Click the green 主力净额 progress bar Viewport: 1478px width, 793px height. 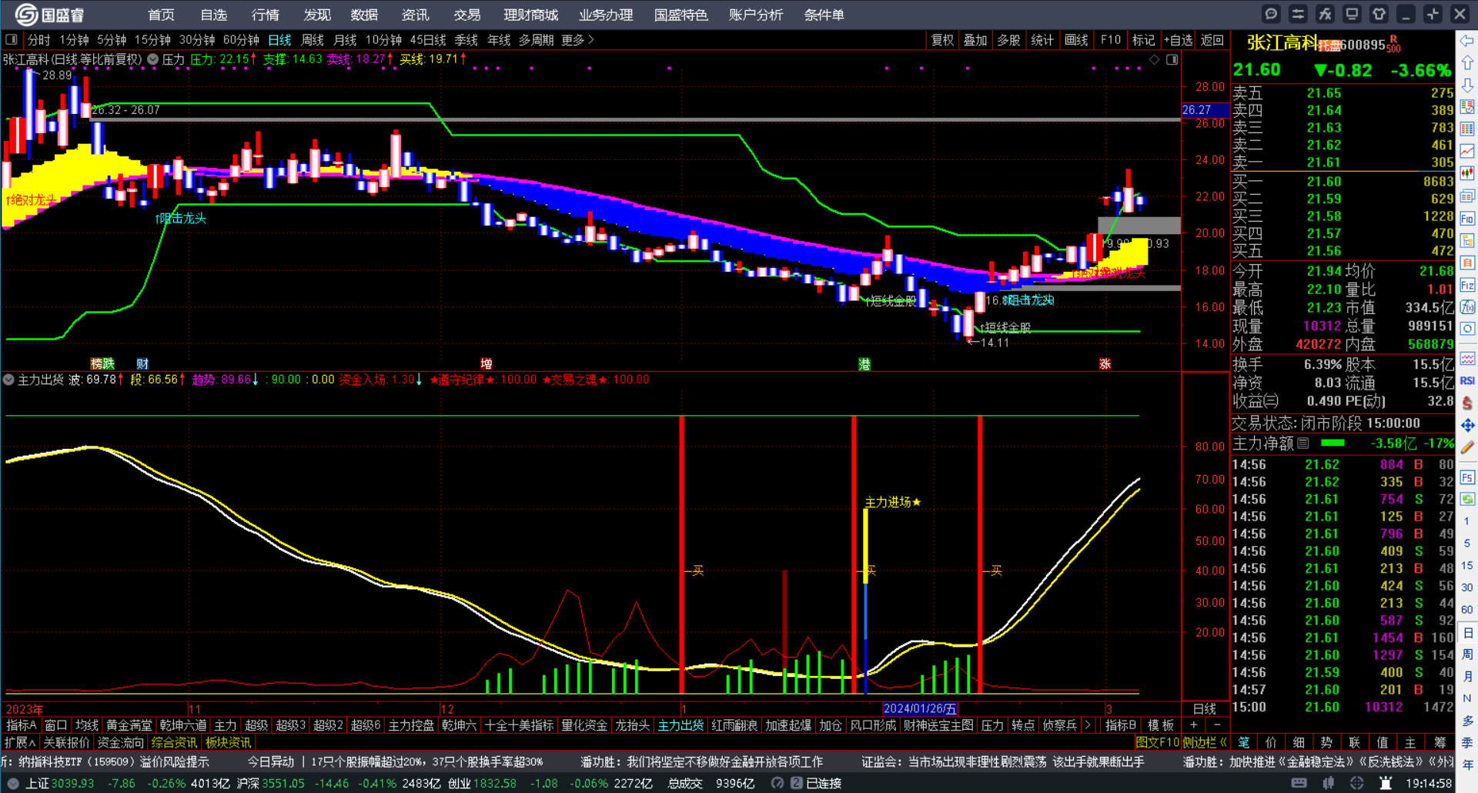(x=1333, y=443)
